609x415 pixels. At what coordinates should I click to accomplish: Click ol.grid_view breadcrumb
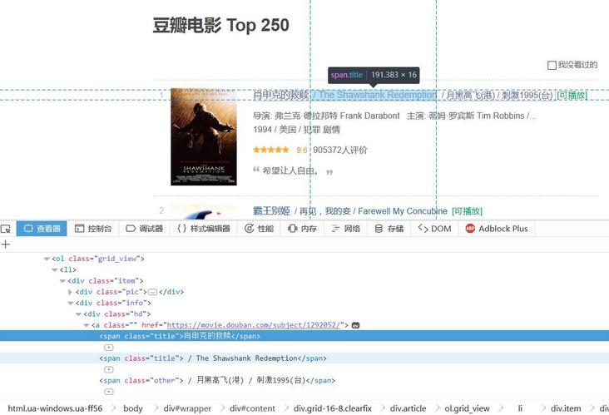(x=467, y=408)
